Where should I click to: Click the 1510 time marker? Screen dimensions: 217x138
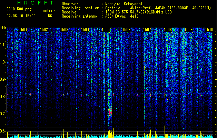click(209, 30)
